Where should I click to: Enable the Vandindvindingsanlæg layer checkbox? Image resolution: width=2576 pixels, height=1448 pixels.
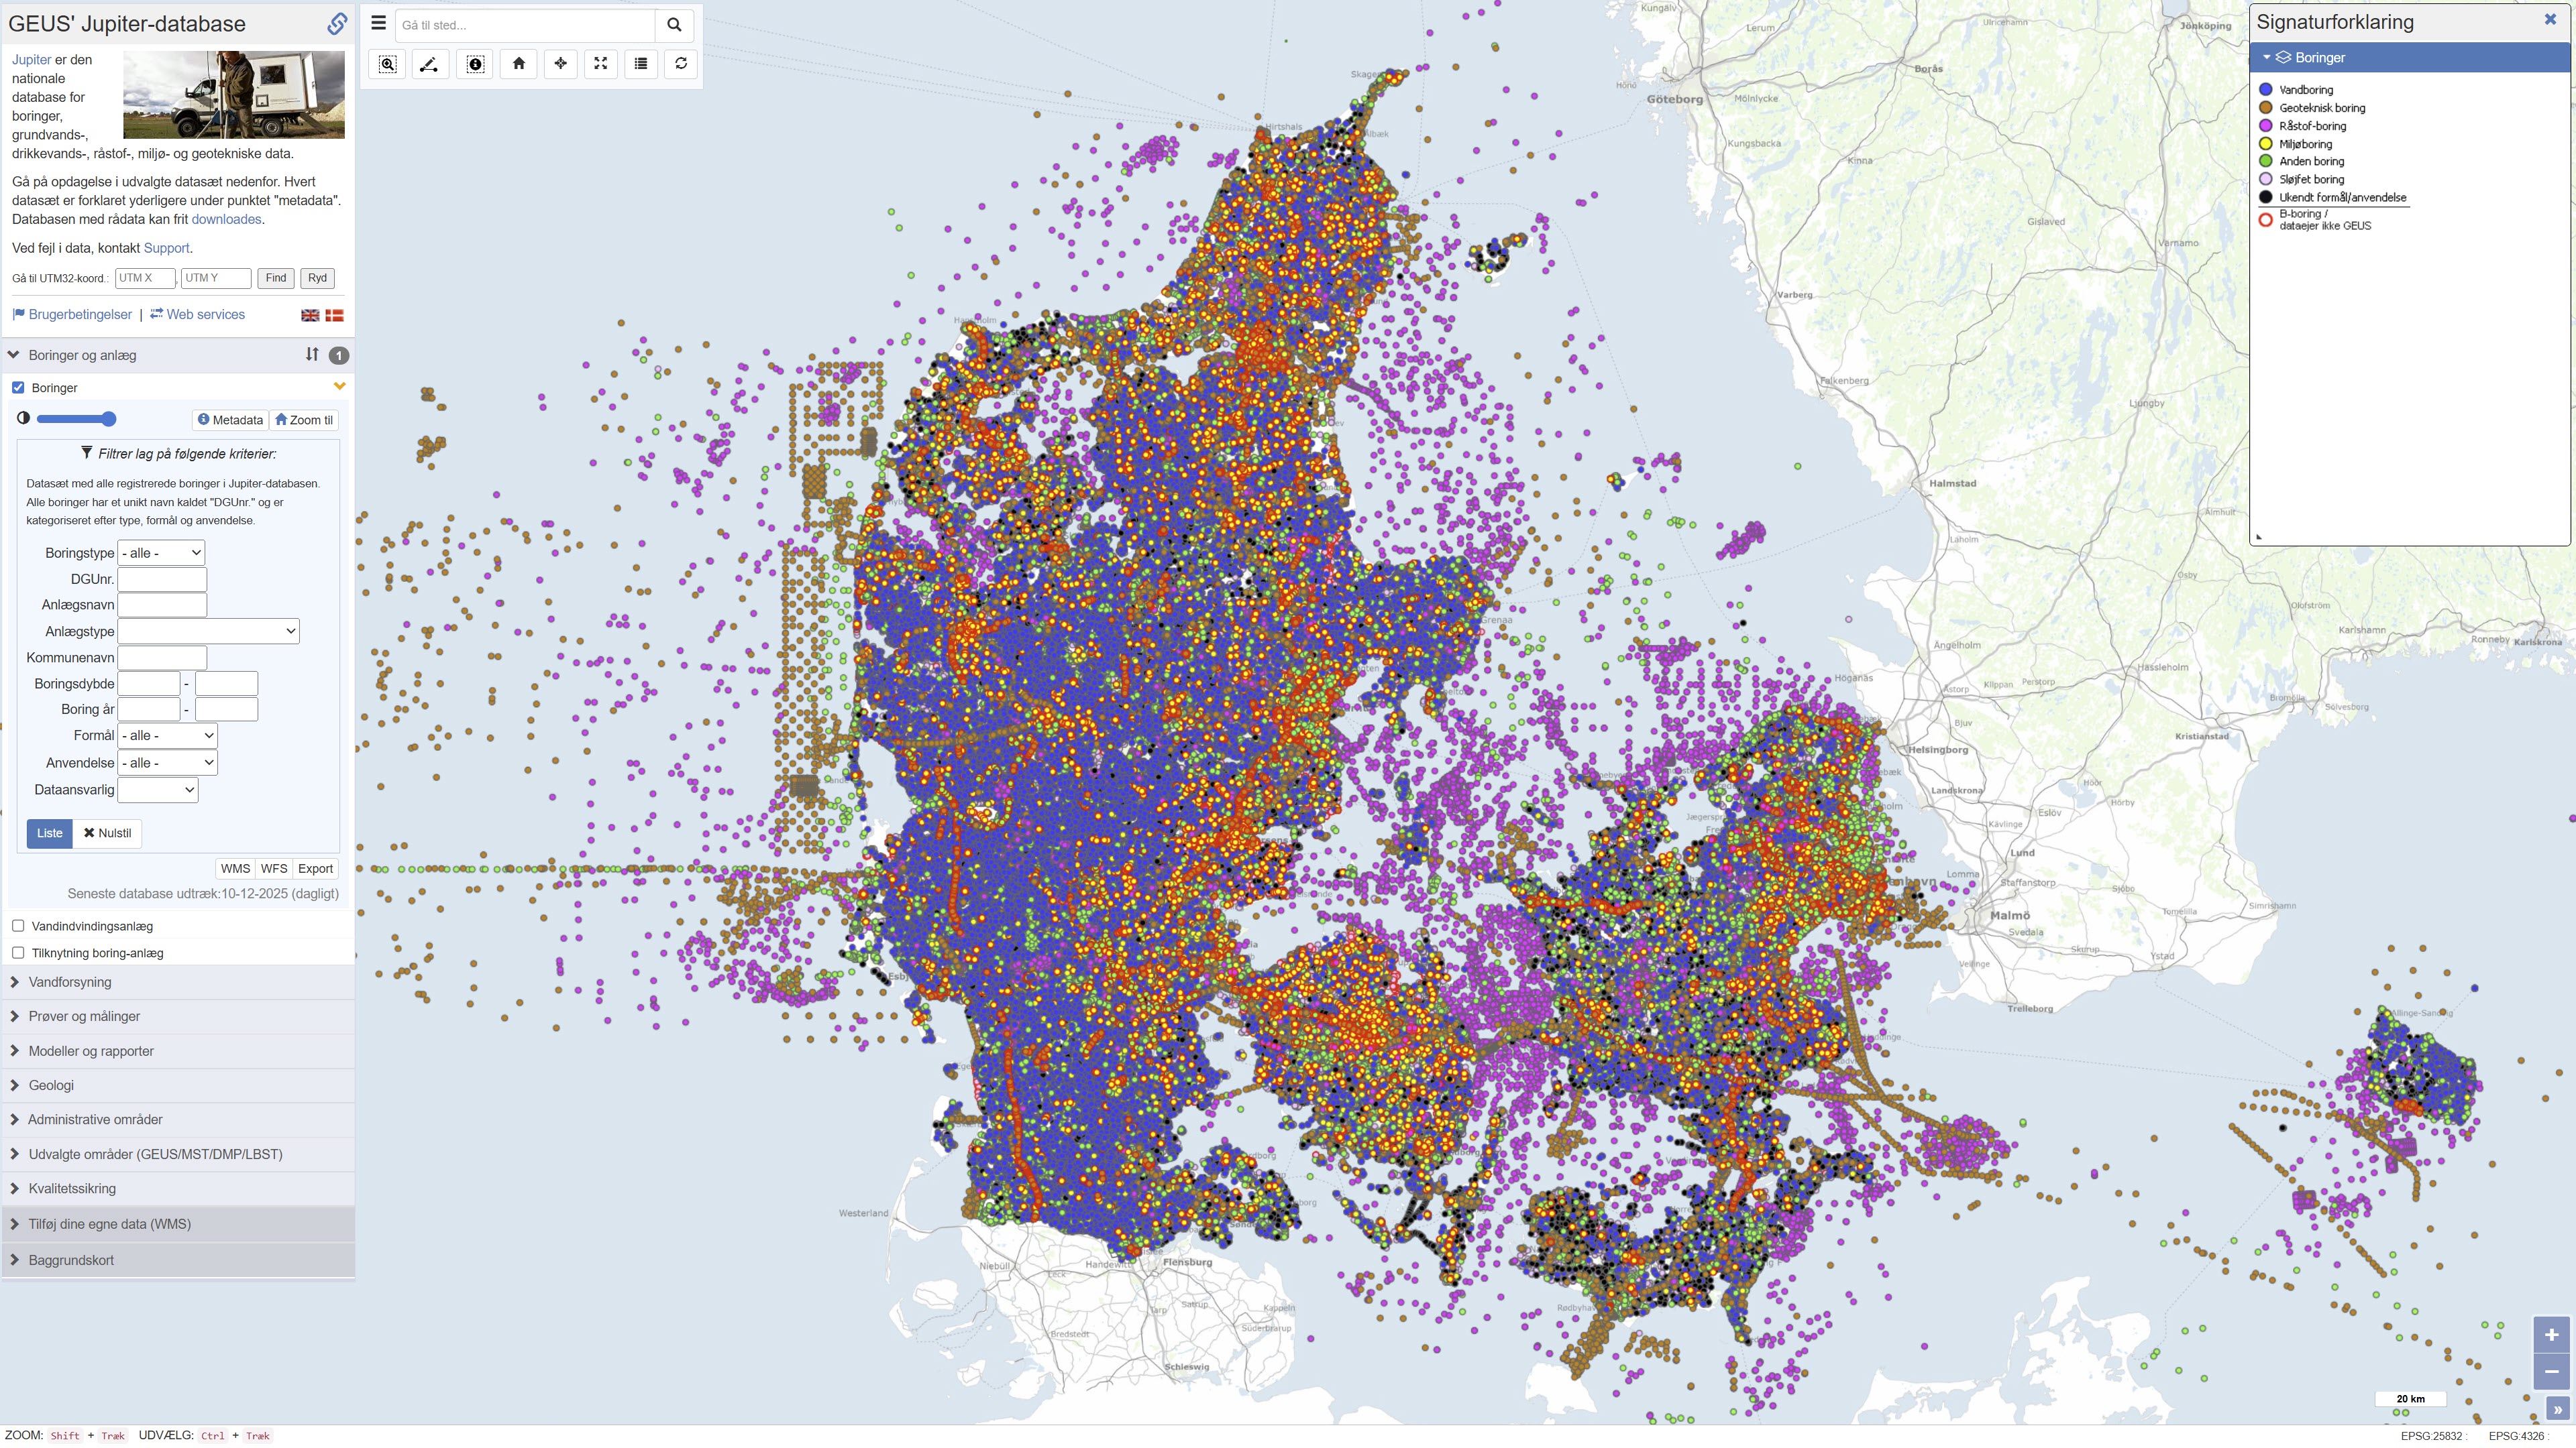(18, 926)
